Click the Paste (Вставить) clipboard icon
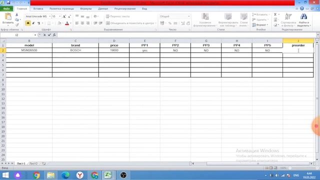Screen dimensions: 320x180 pos(8,16)
